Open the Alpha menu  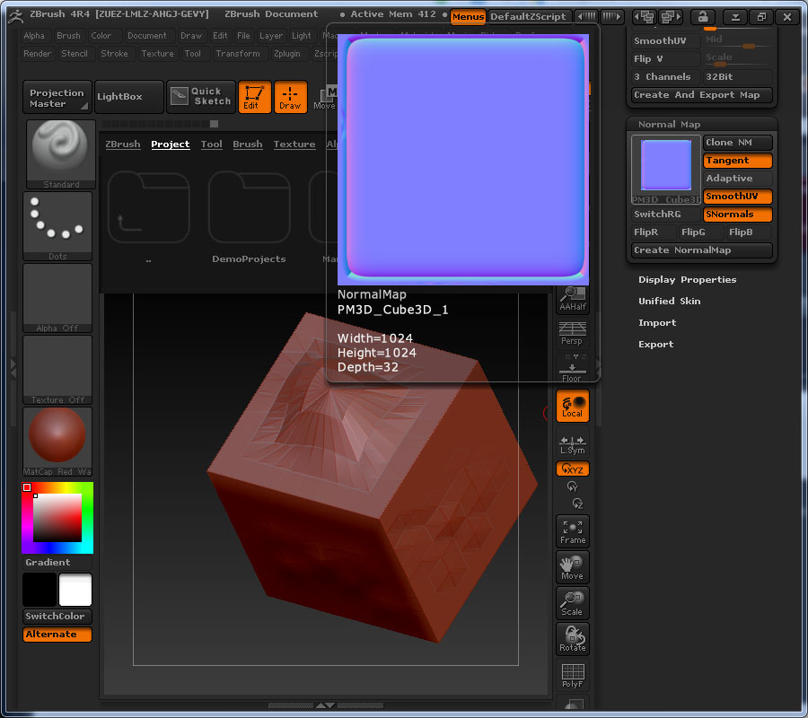pos(34,36)
